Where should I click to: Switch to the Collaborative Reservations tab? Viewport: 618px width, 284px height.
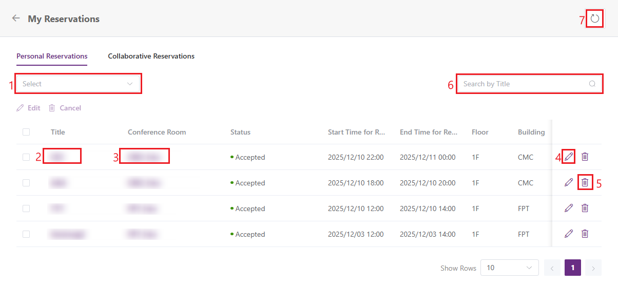click(151, 56)
